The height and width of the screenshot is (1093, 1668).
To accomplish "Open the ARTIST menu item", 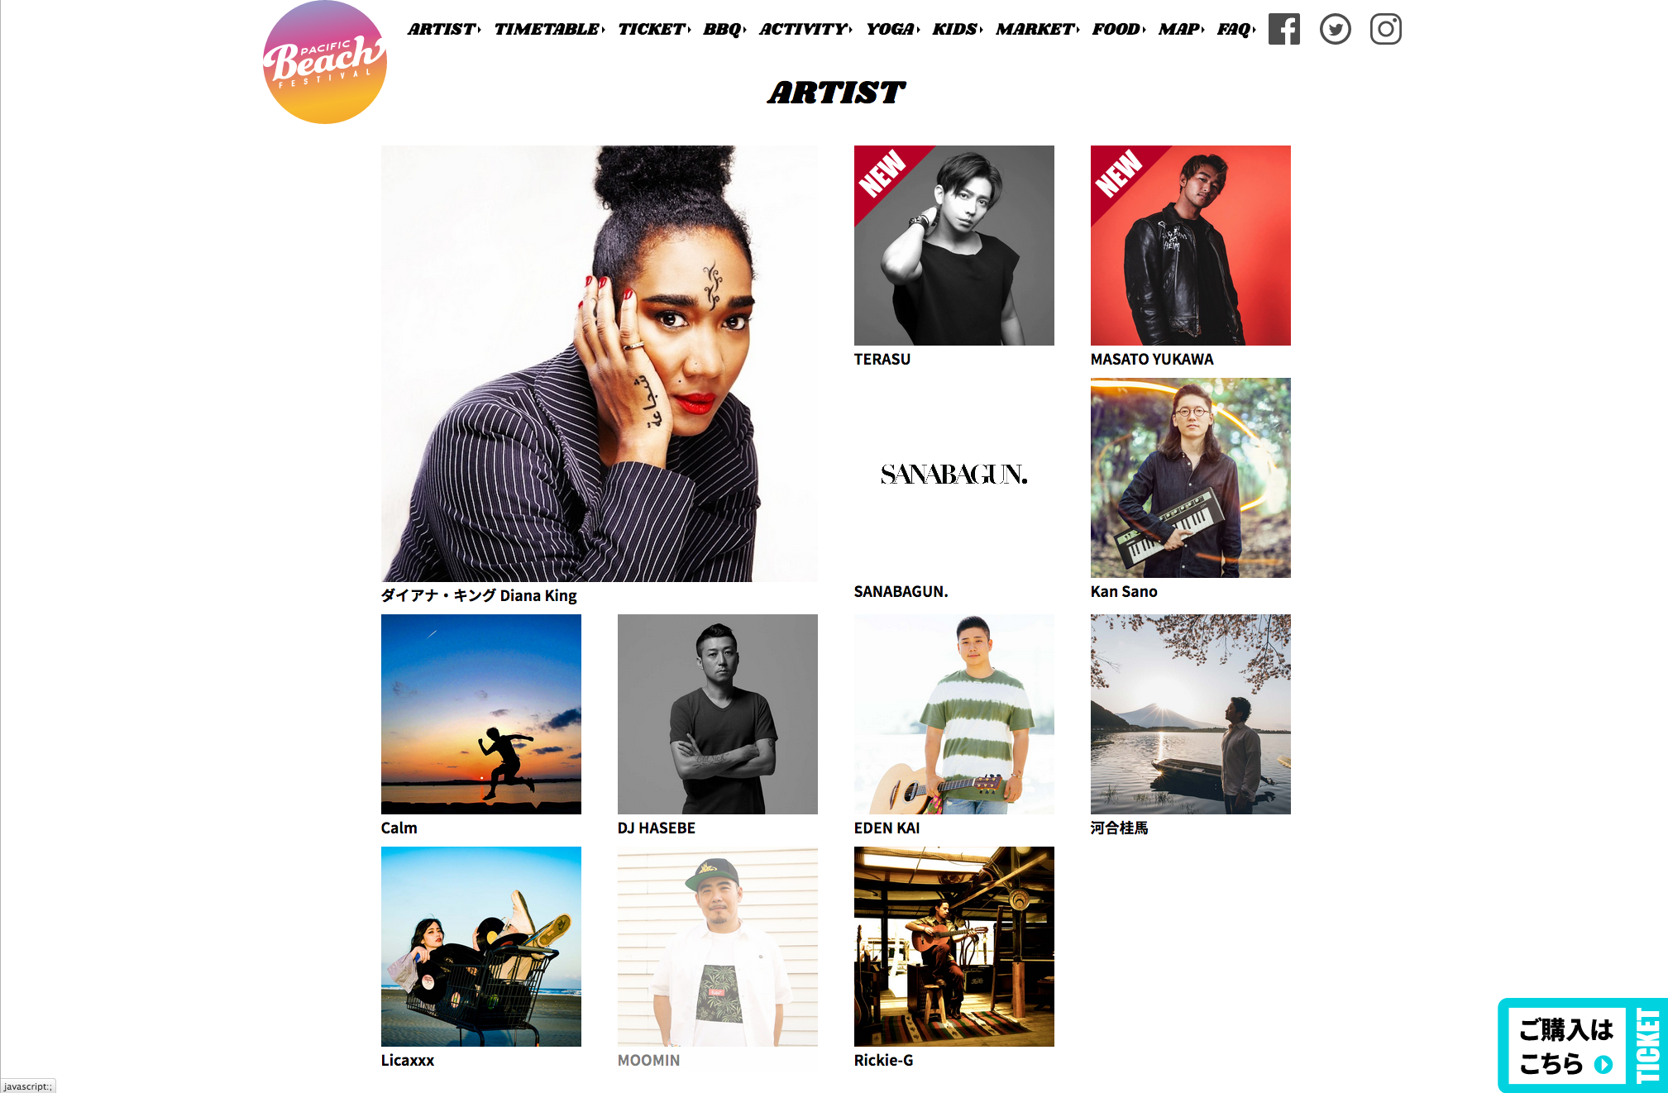I will tap(444, 29).
